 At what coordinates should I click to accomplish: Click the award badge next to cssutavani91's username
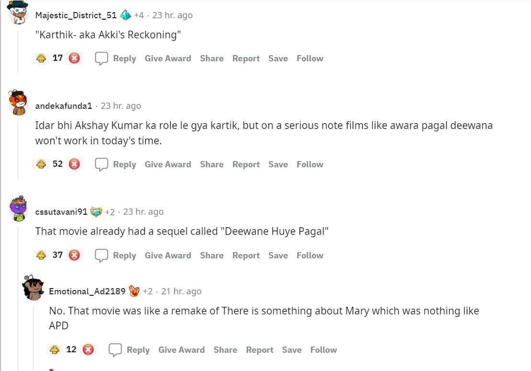click(97, 211)
